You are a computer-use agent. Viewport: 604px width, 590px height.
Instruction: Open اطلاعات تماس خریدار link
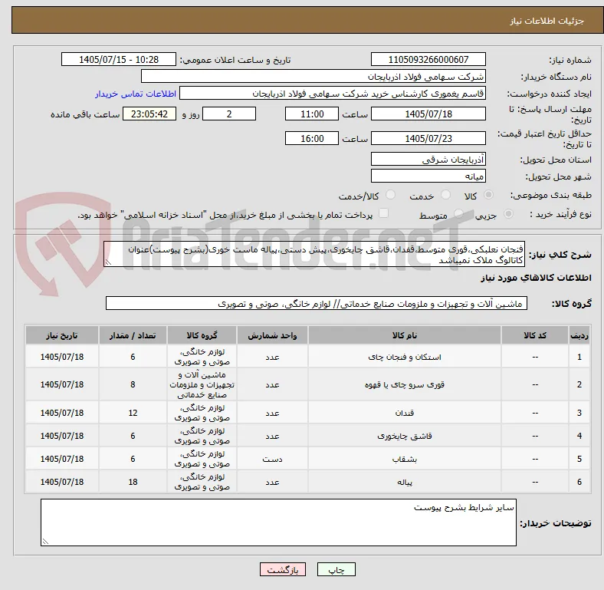(x=136, y=94)
